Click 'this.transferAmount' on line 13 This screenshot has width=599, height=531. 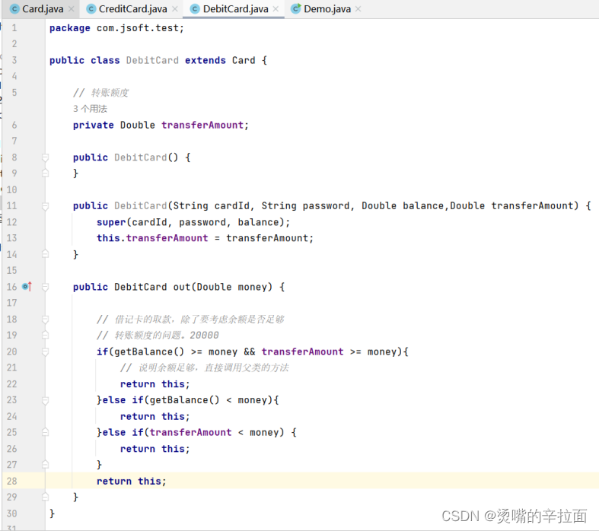(x=152, y=238)
